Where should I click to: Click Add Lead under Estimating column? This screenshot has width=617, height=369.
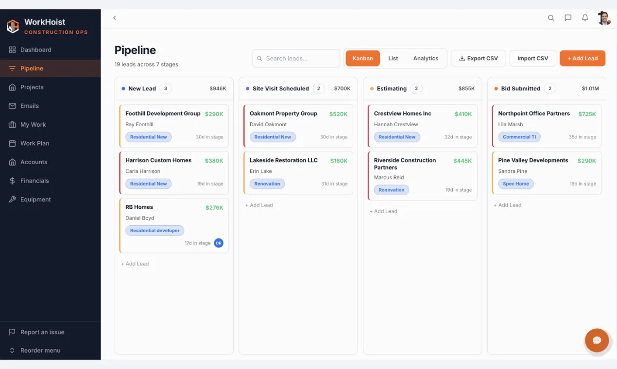pos(383,211)
